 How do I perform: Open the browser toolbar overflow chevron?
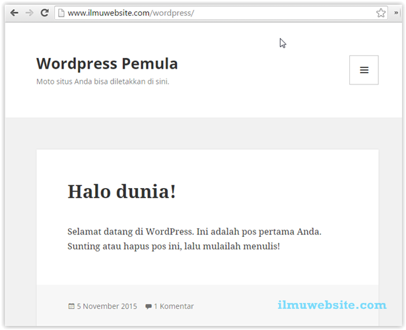[396, 13]
